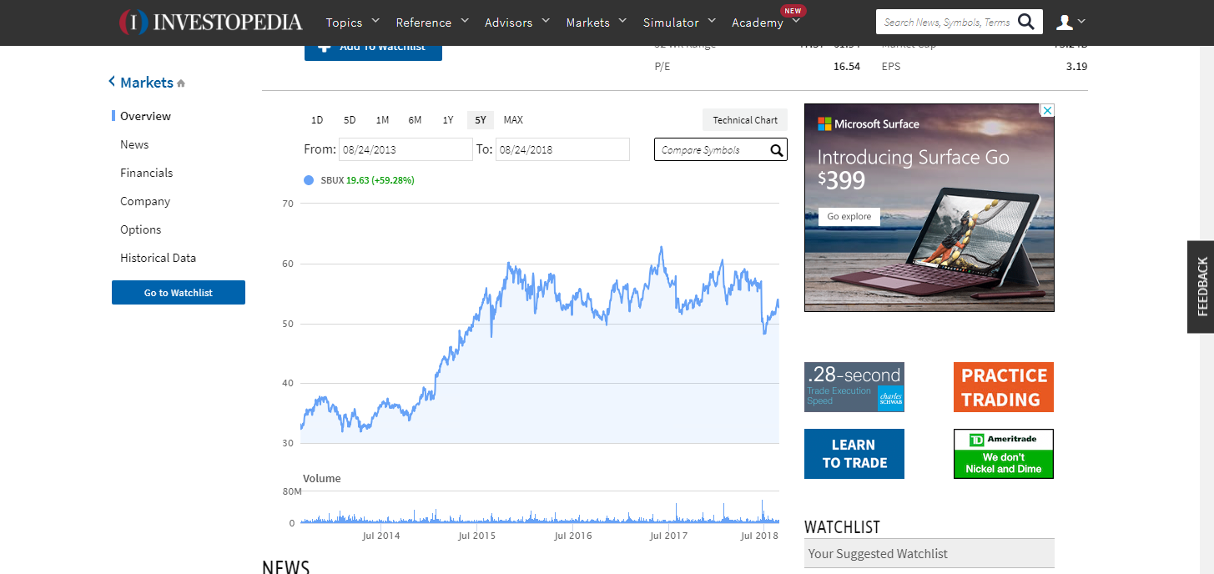
Task: Click the To date field
Action: point(562,149)
